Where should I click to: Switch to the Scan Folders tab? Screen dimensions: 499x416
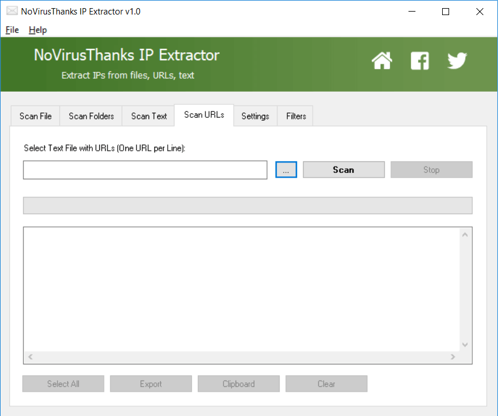click(91, 116)
